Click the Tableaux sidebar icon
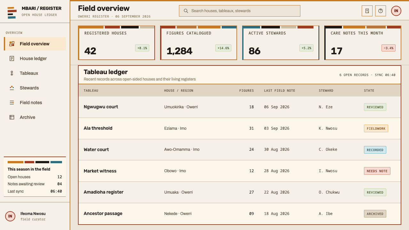 (12, 73)
